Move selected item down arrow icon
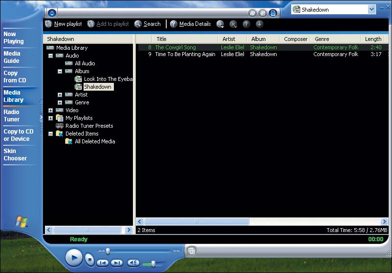 [259, 24]
